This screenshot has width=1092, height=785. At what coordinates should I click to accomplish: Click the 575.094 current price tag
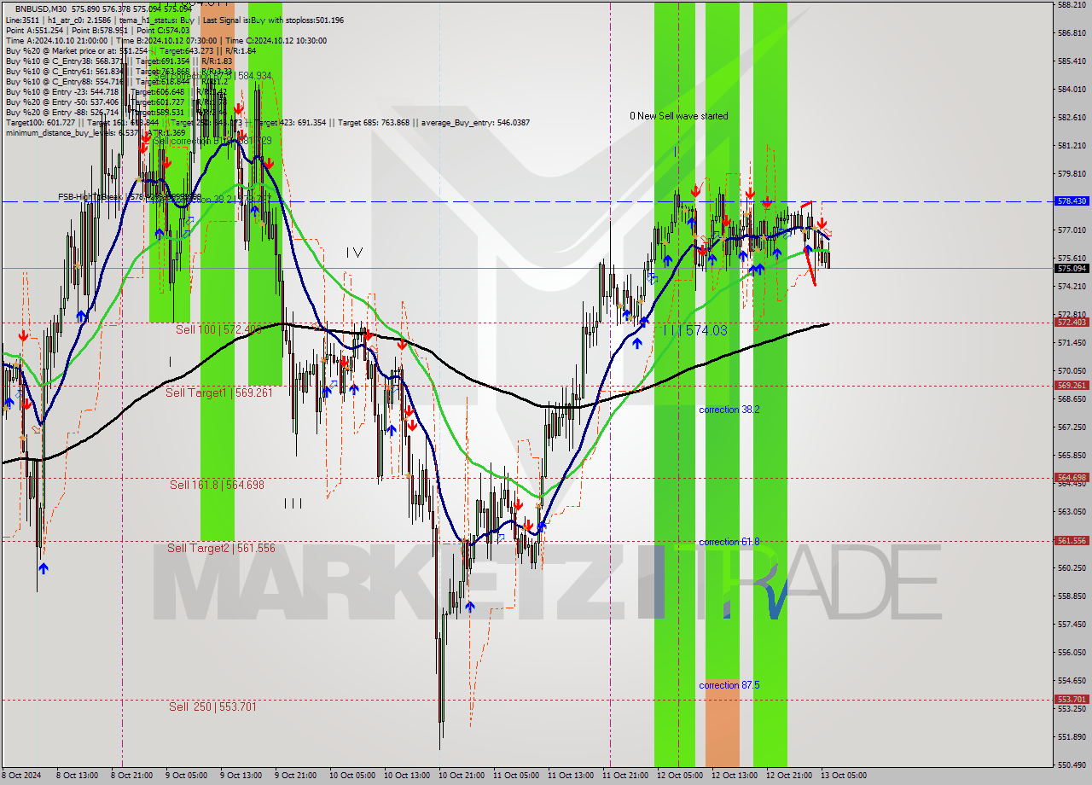[x=1072, y=268]
